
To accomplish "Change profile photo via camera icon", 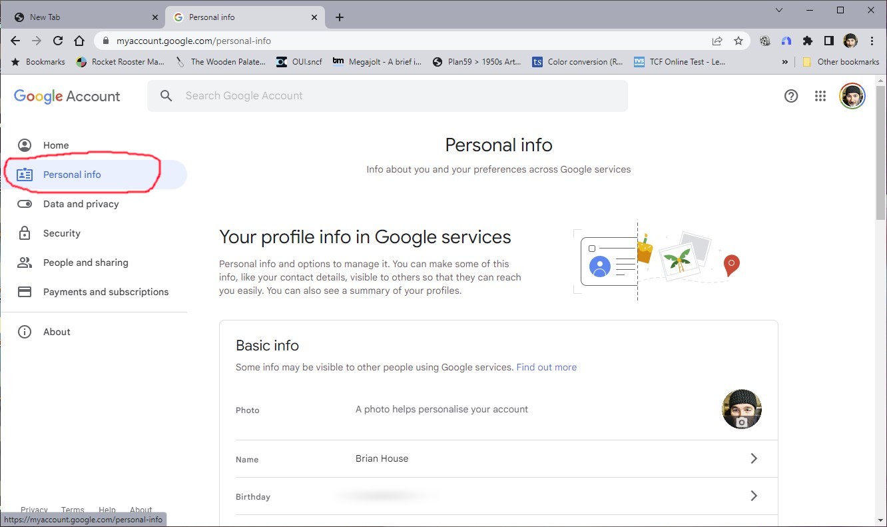I will click(742, 422).
